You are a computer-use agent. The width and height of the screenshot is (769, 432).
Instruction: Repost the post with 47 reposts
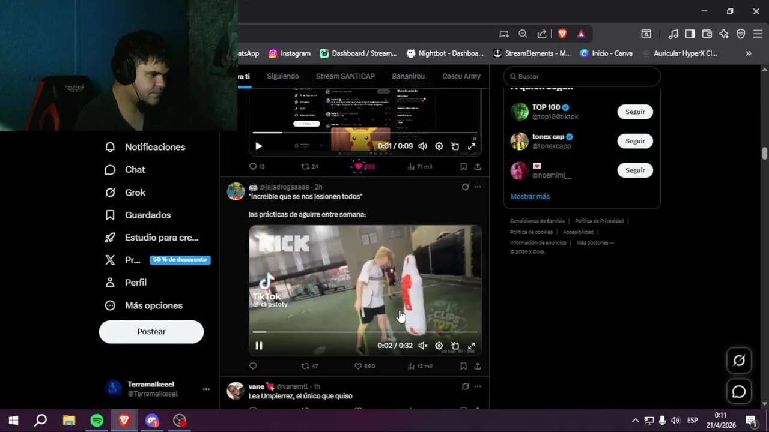click(x=305, y=366)
